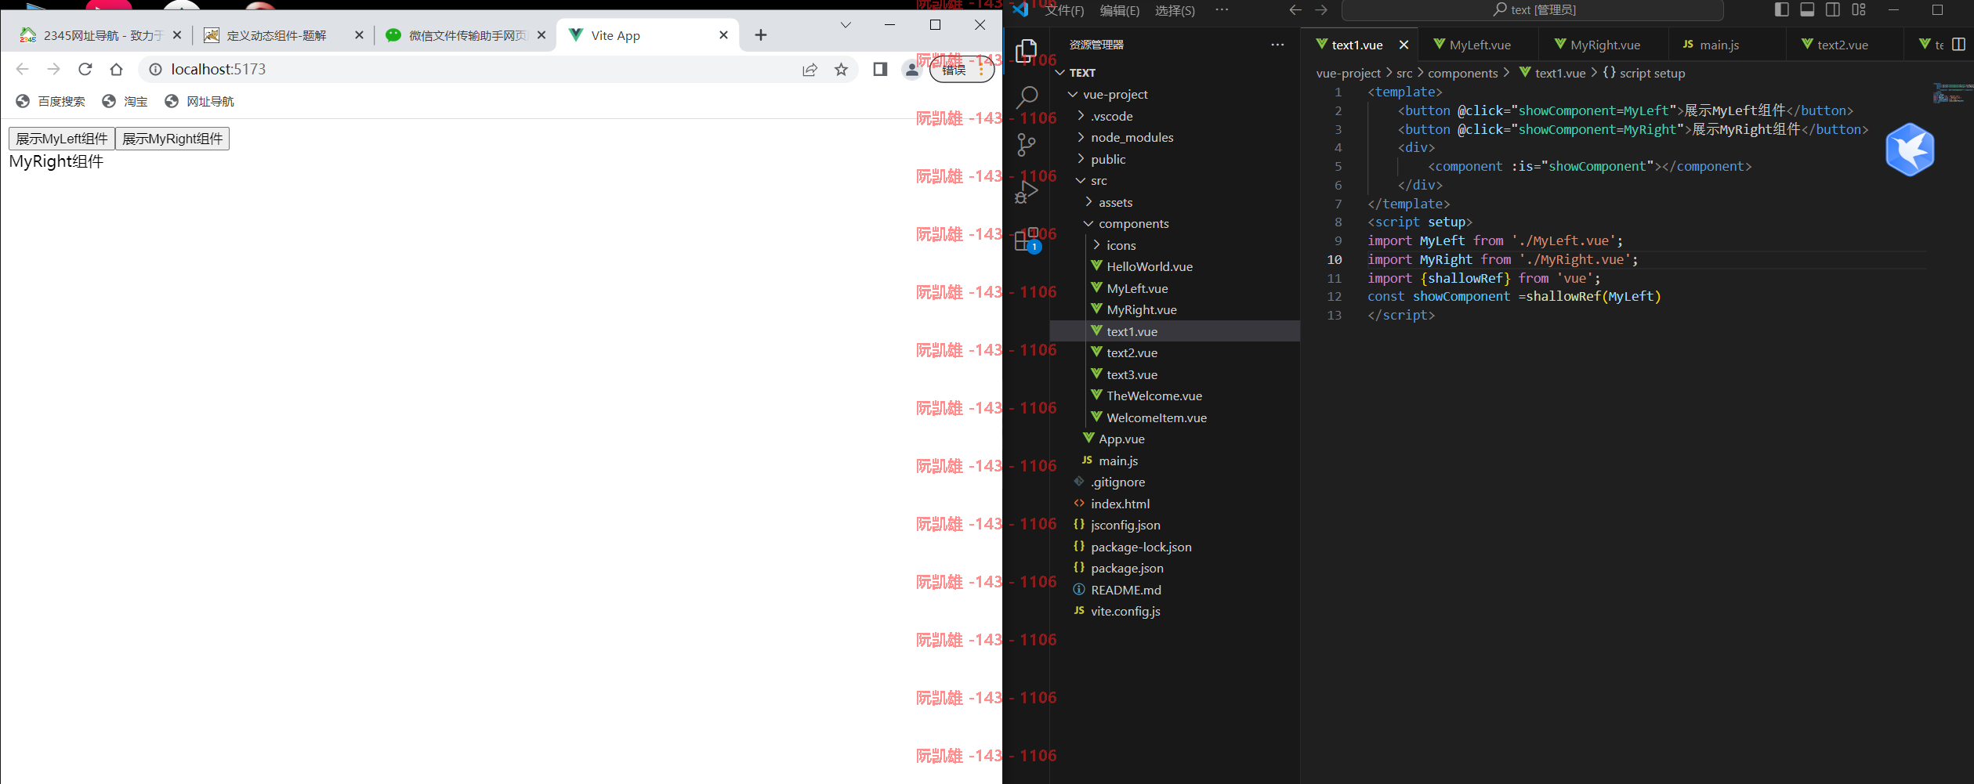This screenshot has width=1974, height=784.
Task: Go back with VS Code navigation arrow
Action: click(1295, 9)
